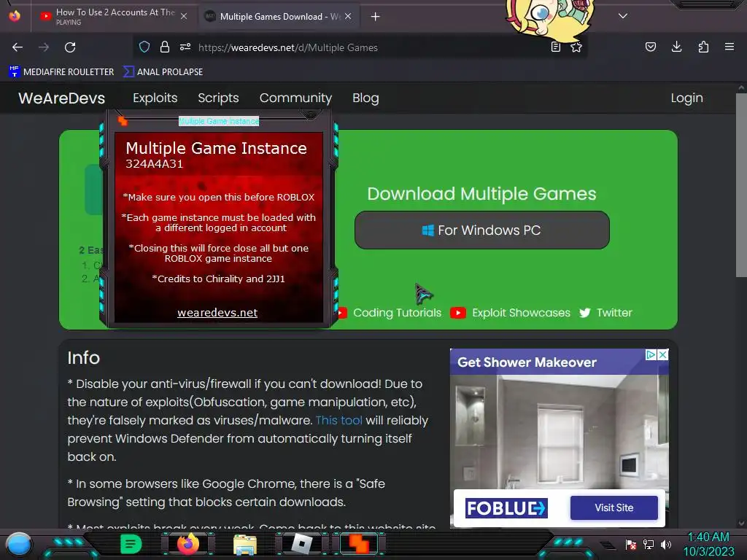Viewport: 747px width, 560px height.
Task: Click Visit Site on the FOBLUE ad
Action: [614, 507]
